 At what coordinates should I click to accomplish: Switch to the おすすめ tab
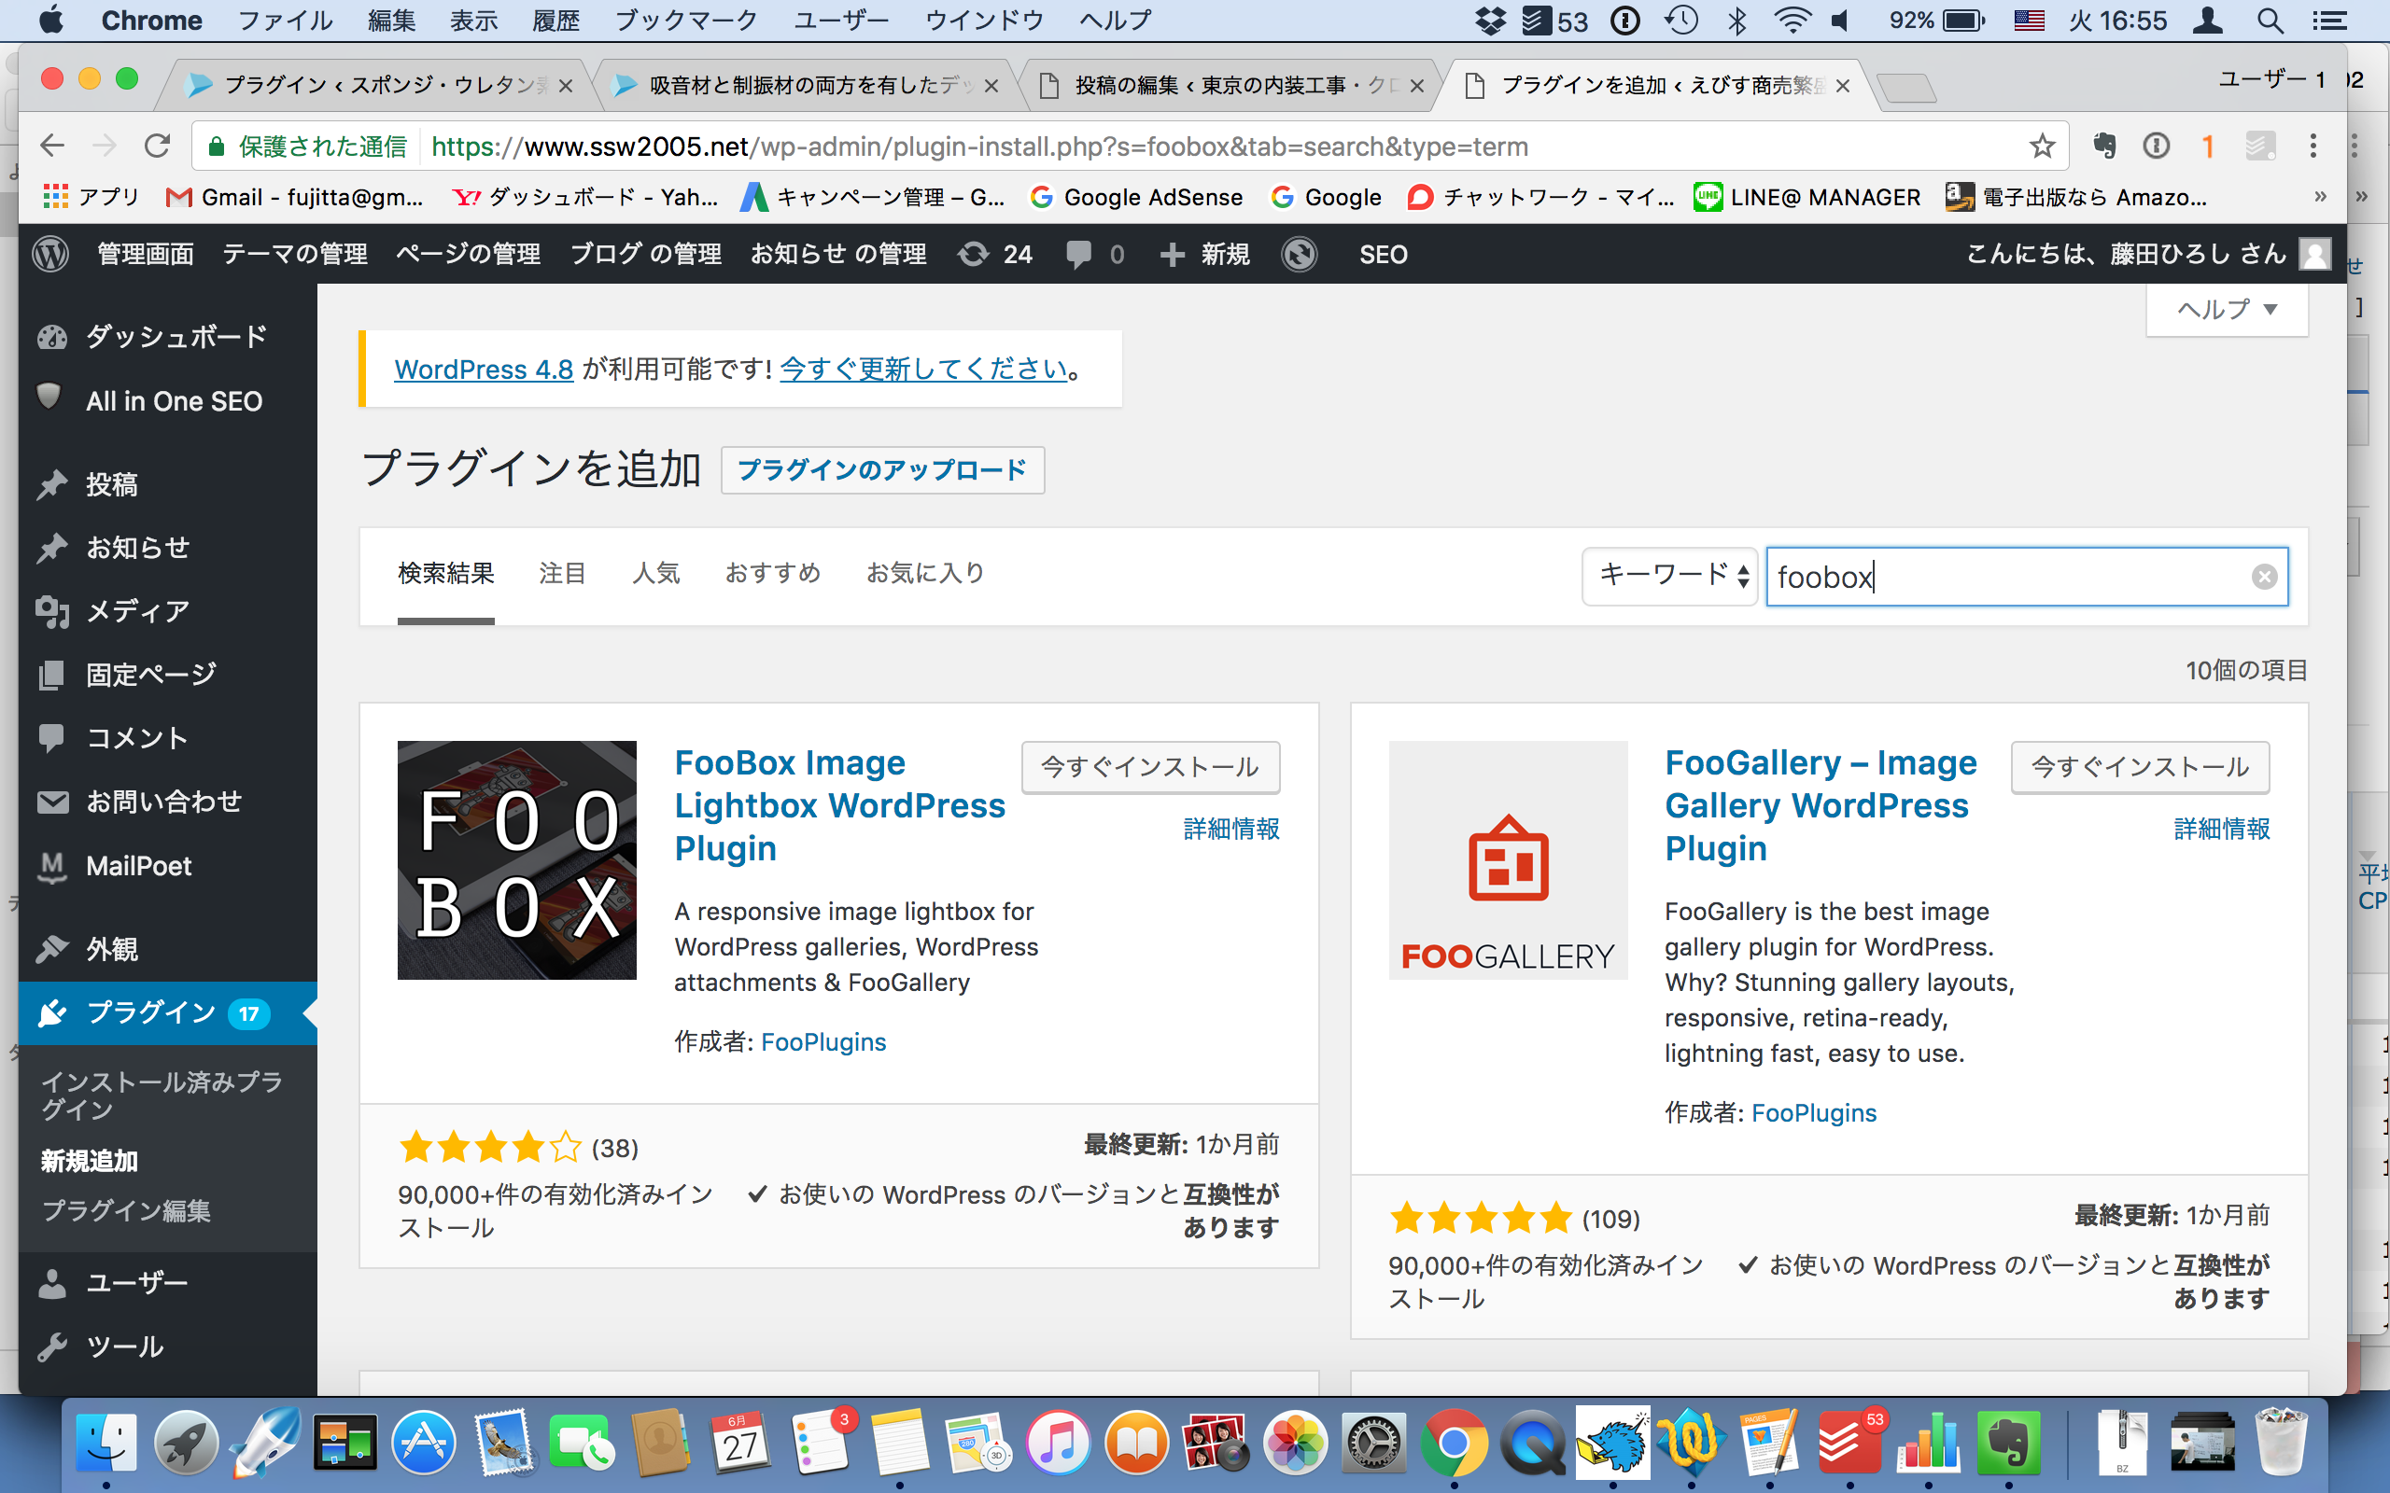click(772, 574)
